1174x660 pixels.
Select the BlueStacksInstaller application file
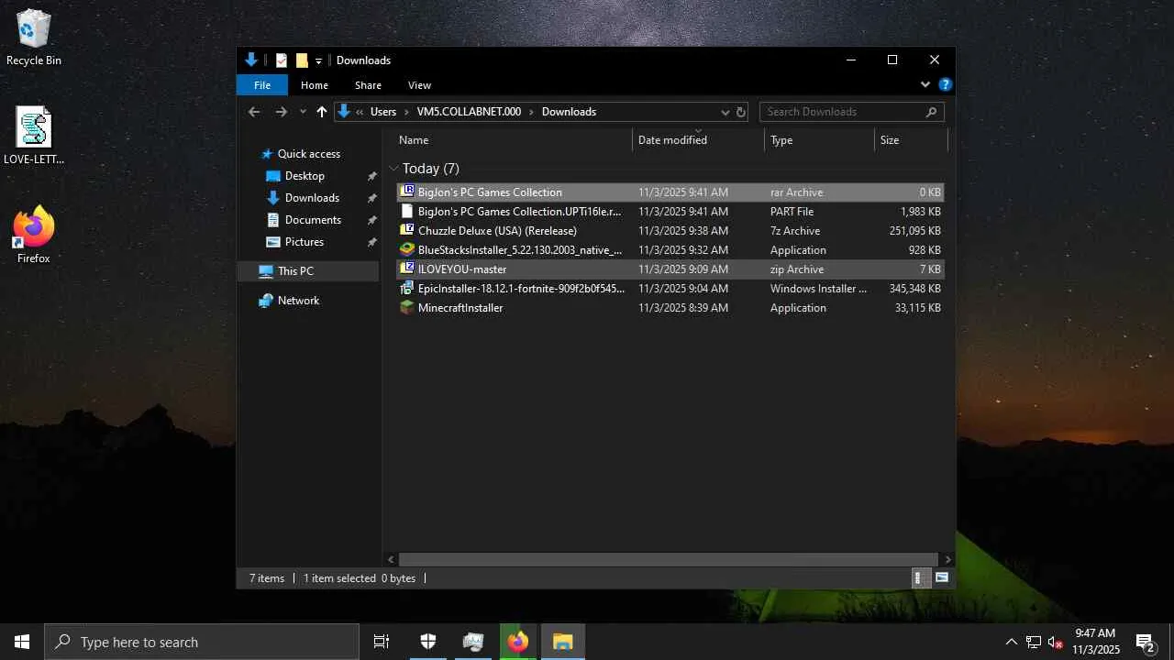point(670,250)
